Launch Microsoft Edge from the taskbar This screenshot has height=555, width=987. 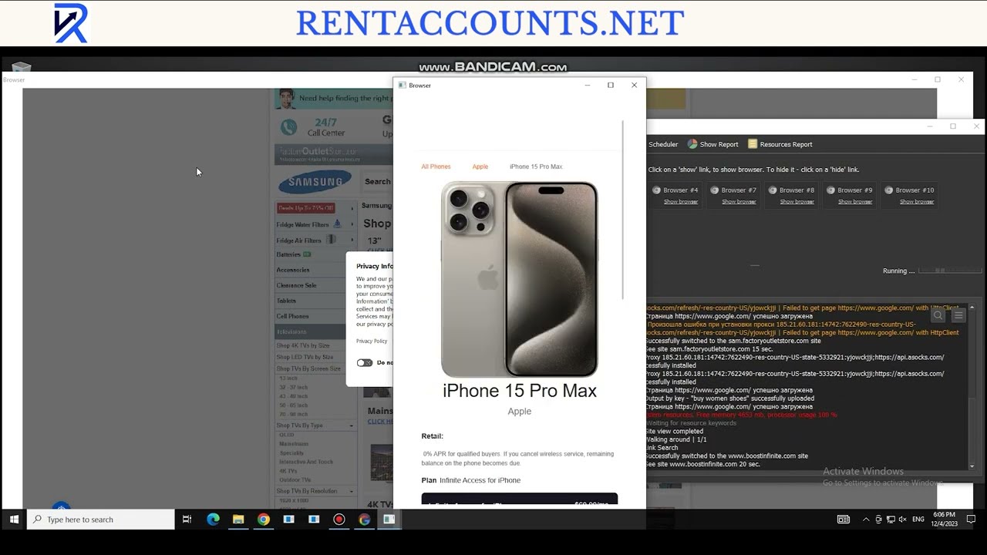[x=213, y=520]
